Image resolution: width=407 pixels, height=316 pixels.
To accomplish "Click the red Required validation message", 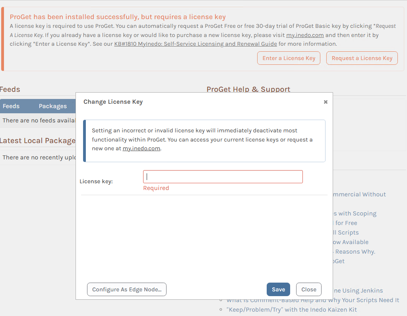I will click(x=156, y=188).
